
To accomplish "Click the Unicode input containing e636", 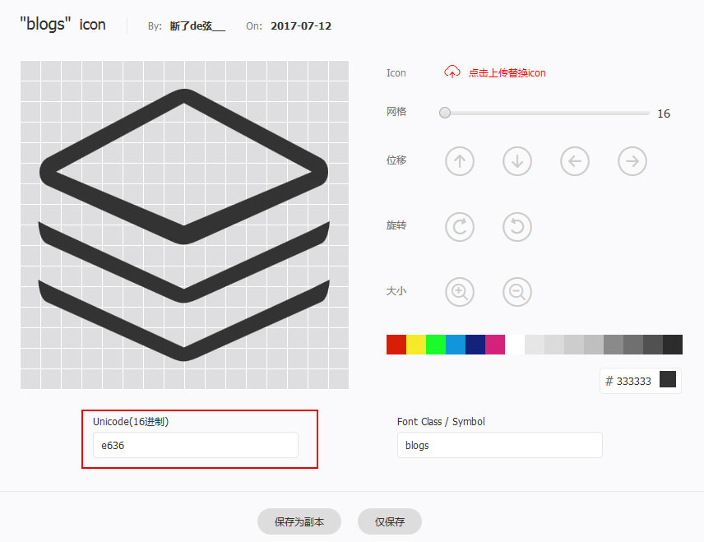I will coord(195,445).
